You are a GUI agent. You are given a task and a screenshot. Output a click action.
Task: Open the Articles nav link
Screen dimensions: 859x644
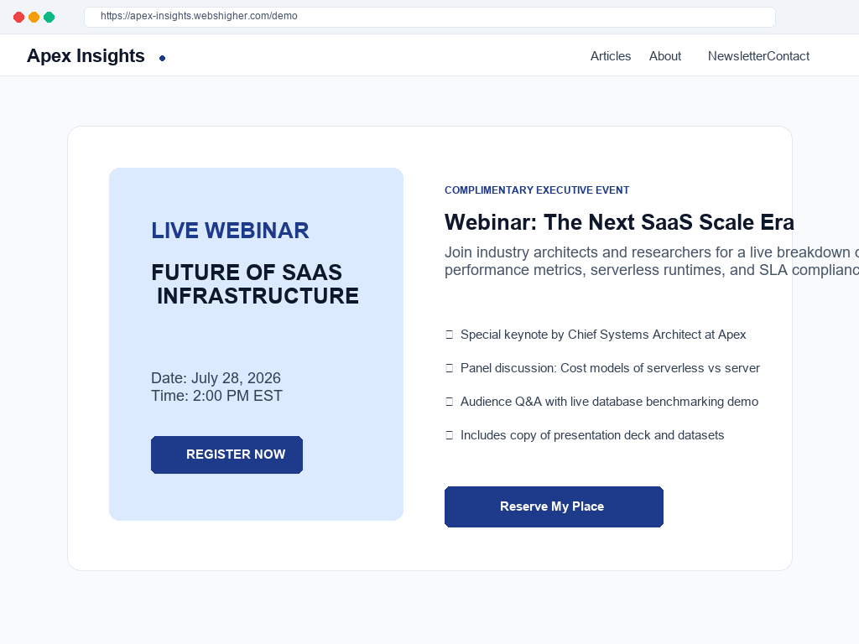coord(611,56)
